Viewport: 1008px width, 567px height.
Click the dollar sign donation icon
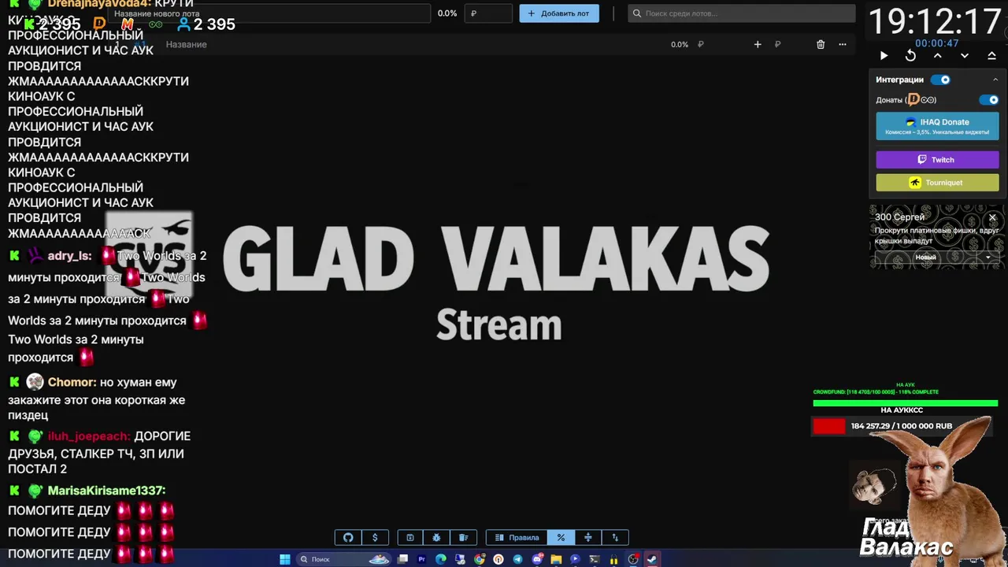click(375, 538)
